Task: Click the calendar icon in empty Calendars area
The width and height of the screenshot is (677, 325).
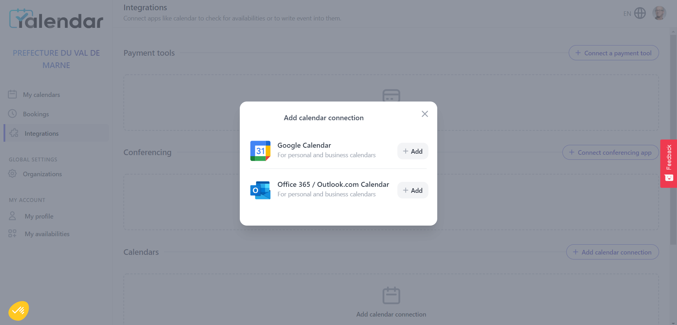Action: (x=391, y=295)
